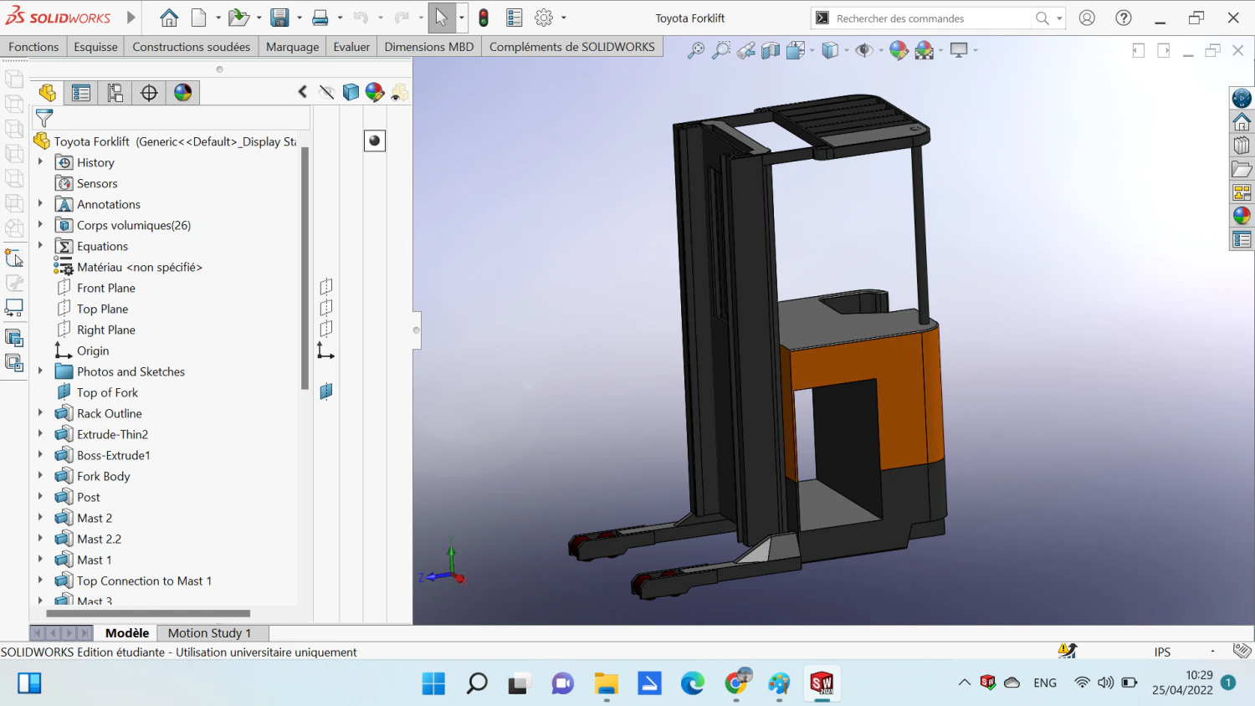Open the Save dropdown arrow
This screenshot has height=706, width=1255.
pyautogui.click(x=300, y=18)
